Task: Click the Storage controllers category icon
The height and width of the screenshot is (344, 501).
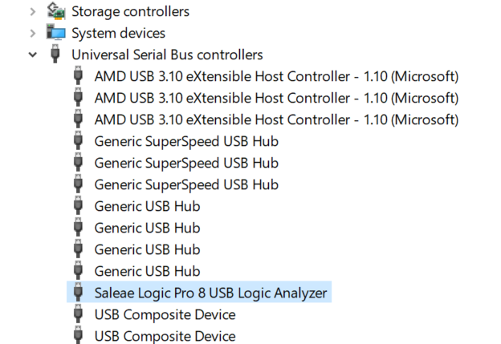Action: 55,11
